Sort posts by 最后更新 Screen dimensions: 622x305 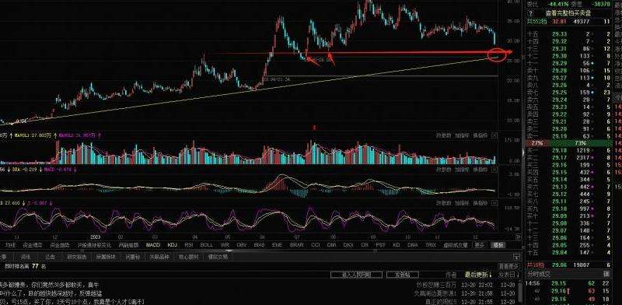(x=478, y=275)
